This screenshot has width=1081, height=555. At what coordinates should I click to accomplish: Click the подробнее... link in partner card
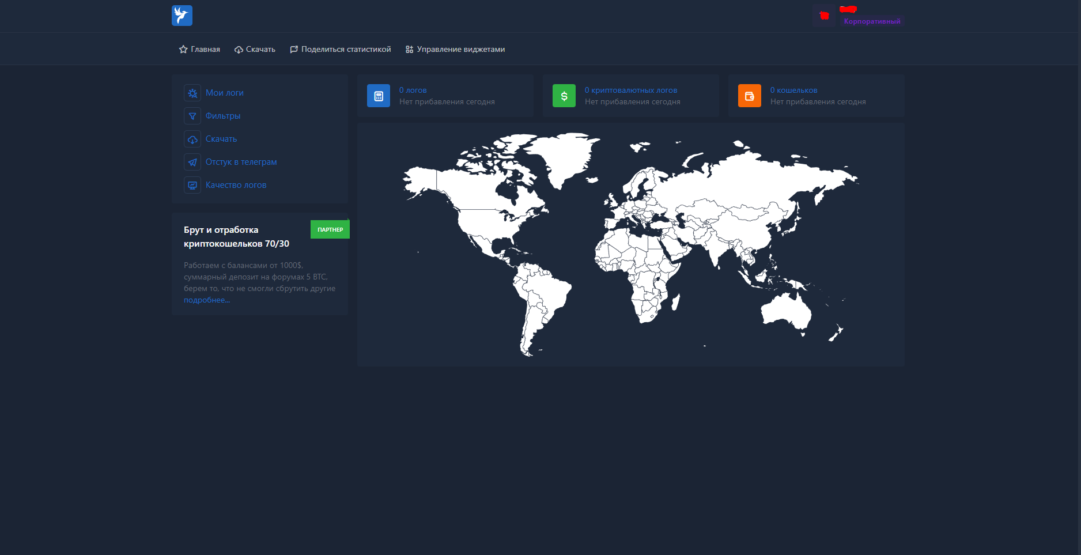tap(207, 300)
